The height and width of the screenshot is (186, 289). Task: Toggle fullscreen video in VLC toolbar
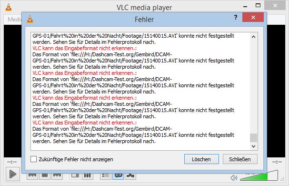(x=75, y=176)
